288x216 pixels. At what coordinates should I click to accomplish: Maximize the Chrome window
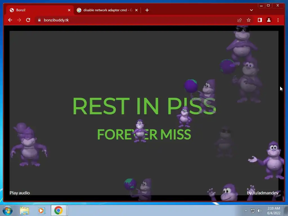pos(268,6)
